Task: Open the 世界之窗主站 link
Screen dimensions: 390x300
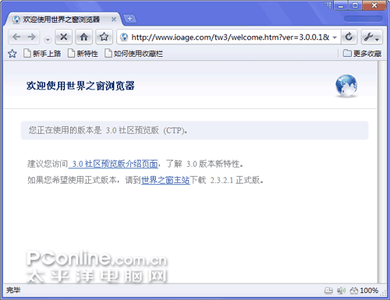Action: (x=165, y=180)
